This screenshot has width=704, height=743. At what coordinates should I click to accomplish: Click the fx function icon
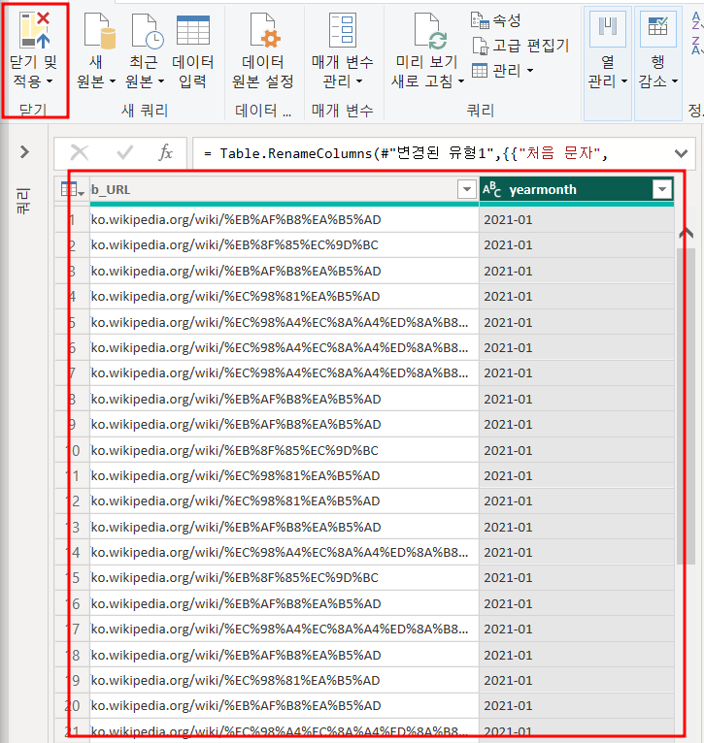(x=165, y=153)
